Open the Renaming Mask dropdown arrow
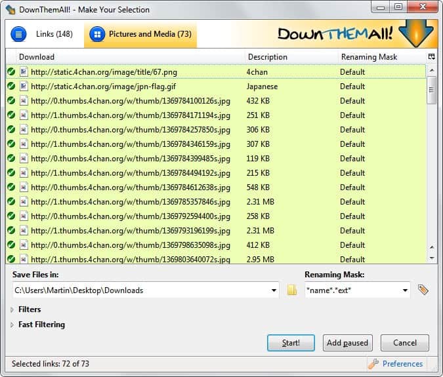Viewport: 443px width, 377px height. [405, 290]
